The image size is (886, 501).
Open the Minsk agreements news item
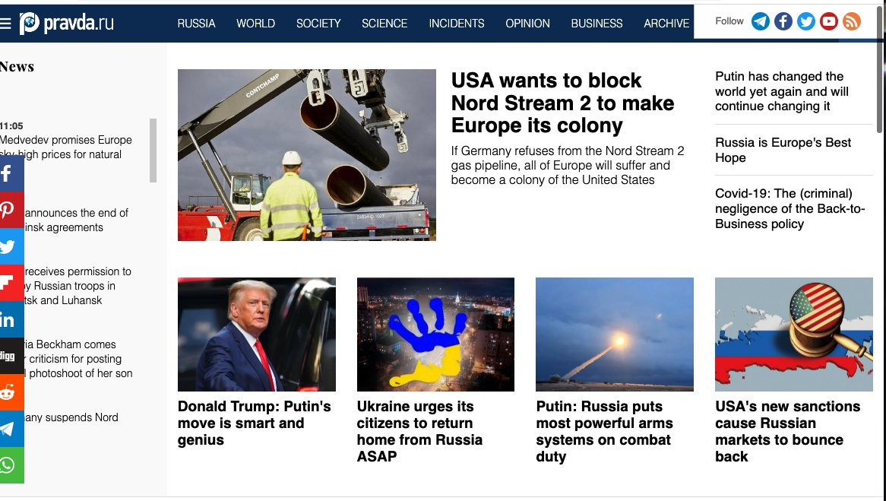pyautogui.click(x=76, y=220)
